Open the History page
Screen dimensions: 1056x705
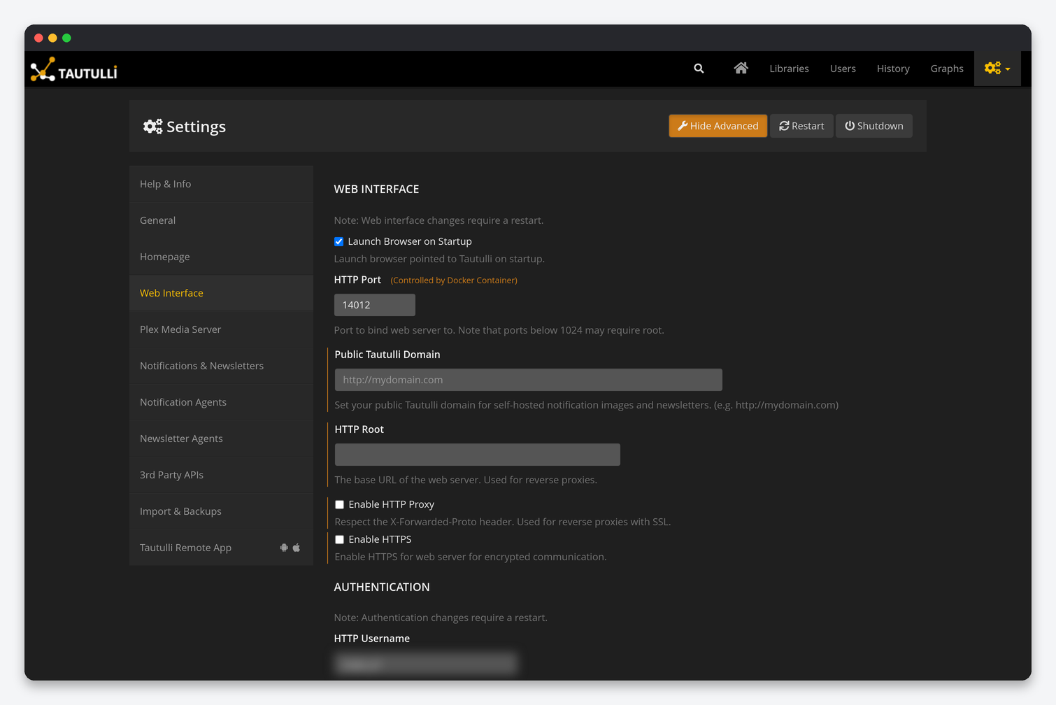[x=893, y=69]
